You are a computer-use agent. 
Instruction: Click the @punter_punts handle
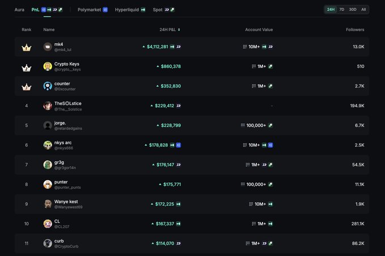coord(67,187)
